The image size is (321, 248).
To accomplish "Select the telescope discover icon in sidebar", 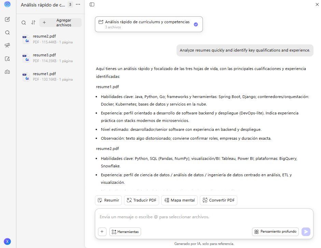I will pyautogui.click(x=7, y=45).
